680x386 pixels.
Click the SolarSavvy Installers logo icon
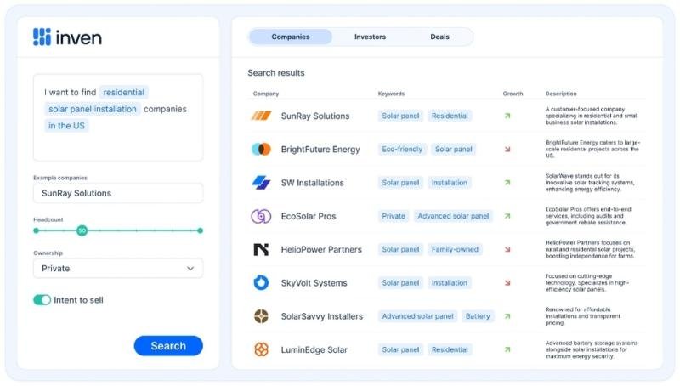[261, 316]
